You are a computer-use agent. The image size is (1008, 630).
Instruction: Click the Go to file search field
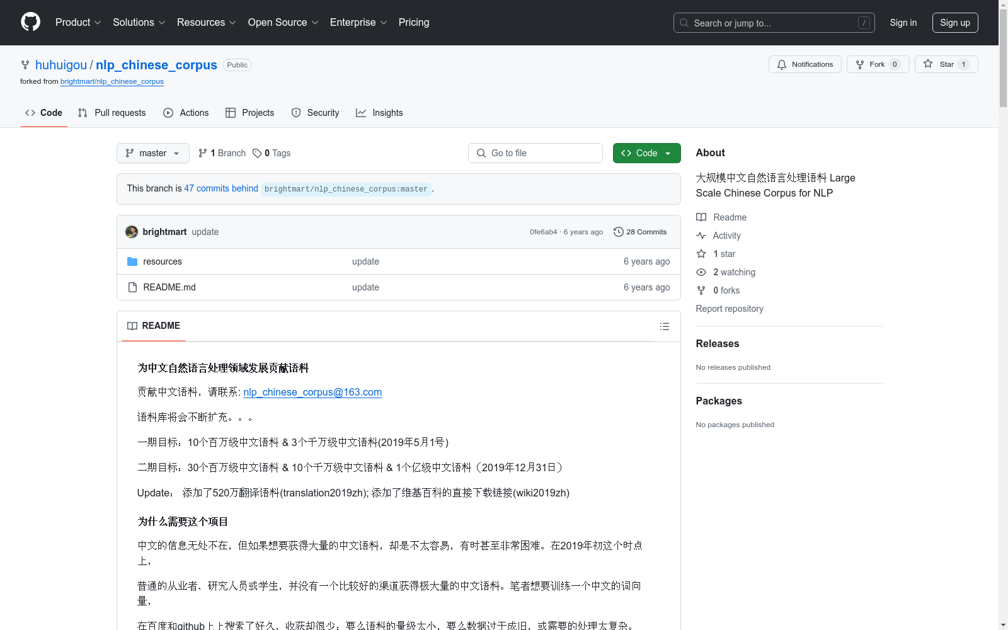[x=535, y=153]
